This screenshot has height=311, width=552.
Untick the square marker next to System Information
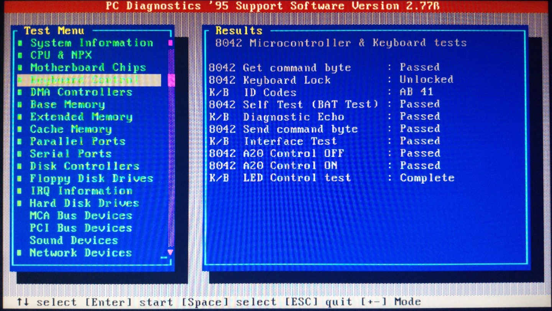pyautogui.click(x=20, y=43)
